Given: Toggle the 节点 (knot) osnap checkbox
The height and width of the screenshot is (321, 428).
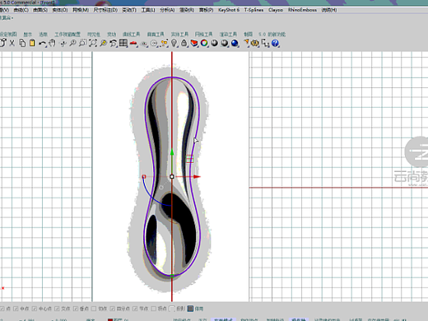Looking at the screenshot, I should [x=135, y=309].
